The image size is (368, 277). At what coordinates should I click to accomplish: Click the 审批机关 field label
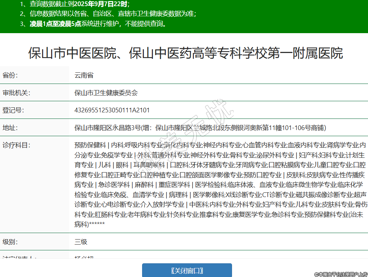point(16,93)
